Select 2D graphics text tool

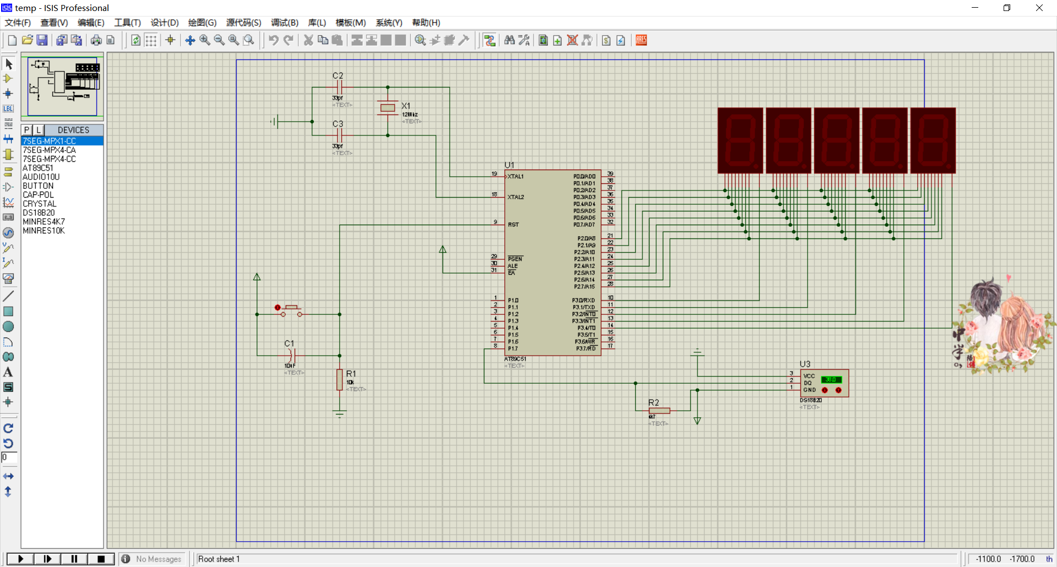pyautogui.click(x=8, y=372)
